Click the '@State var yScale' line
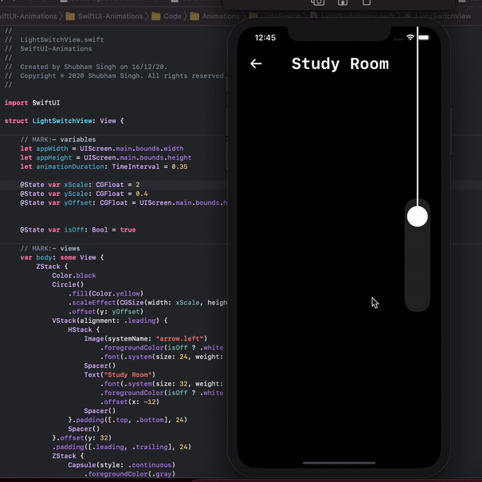The width and height of the screenshot is (482, 482). pos(84,194)
